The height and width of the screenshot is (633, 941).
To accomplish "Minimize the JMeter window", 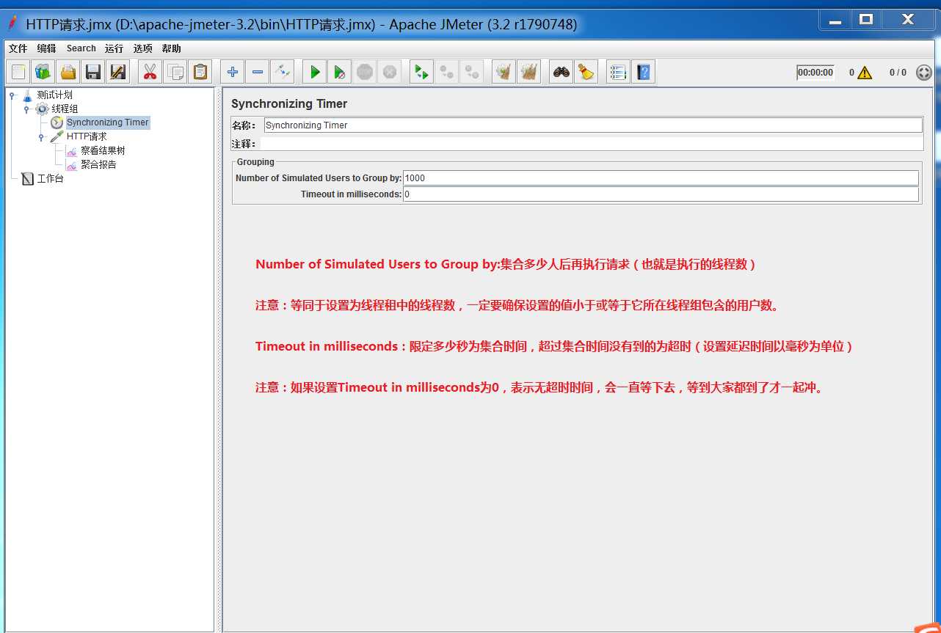I will pos(835,20).
